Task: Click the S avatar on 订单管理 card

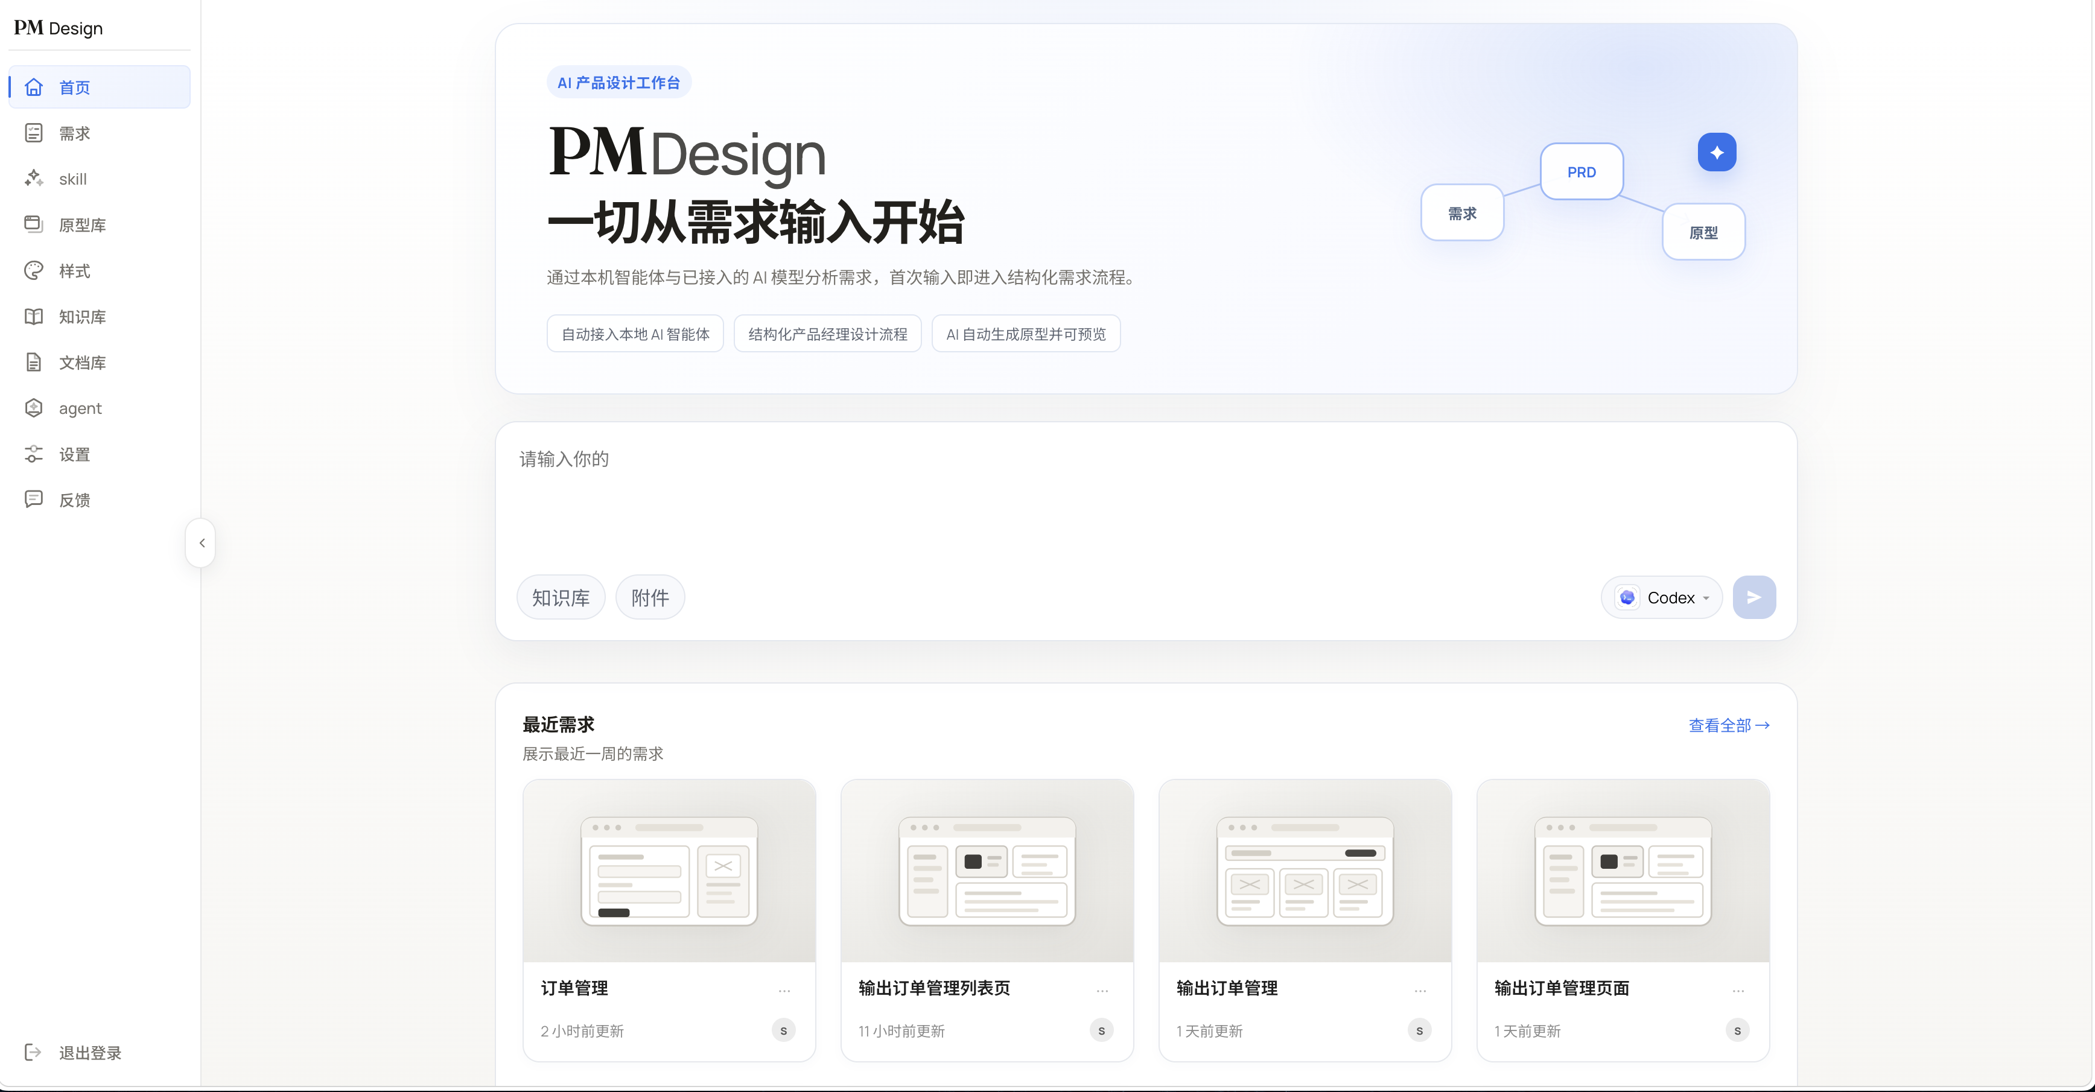Action: (784, 1030)
